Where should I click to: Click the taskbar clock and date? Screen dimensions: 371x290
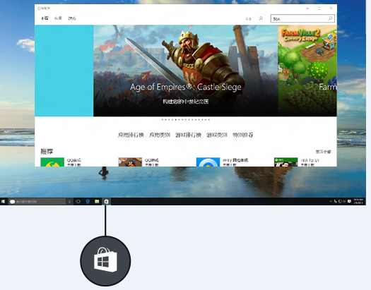(358, 201)
